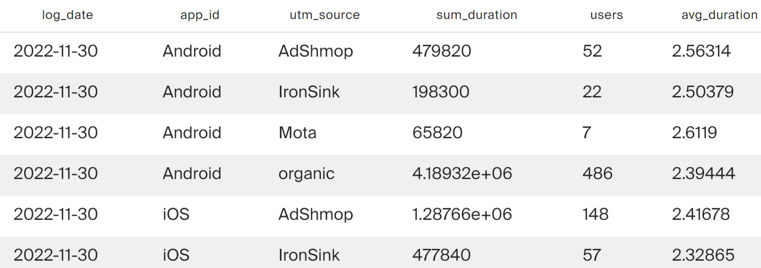The height and width of the screenshot is (268, 761).
Task: Click the avg_duration column header
Action: tap(719, 15)
